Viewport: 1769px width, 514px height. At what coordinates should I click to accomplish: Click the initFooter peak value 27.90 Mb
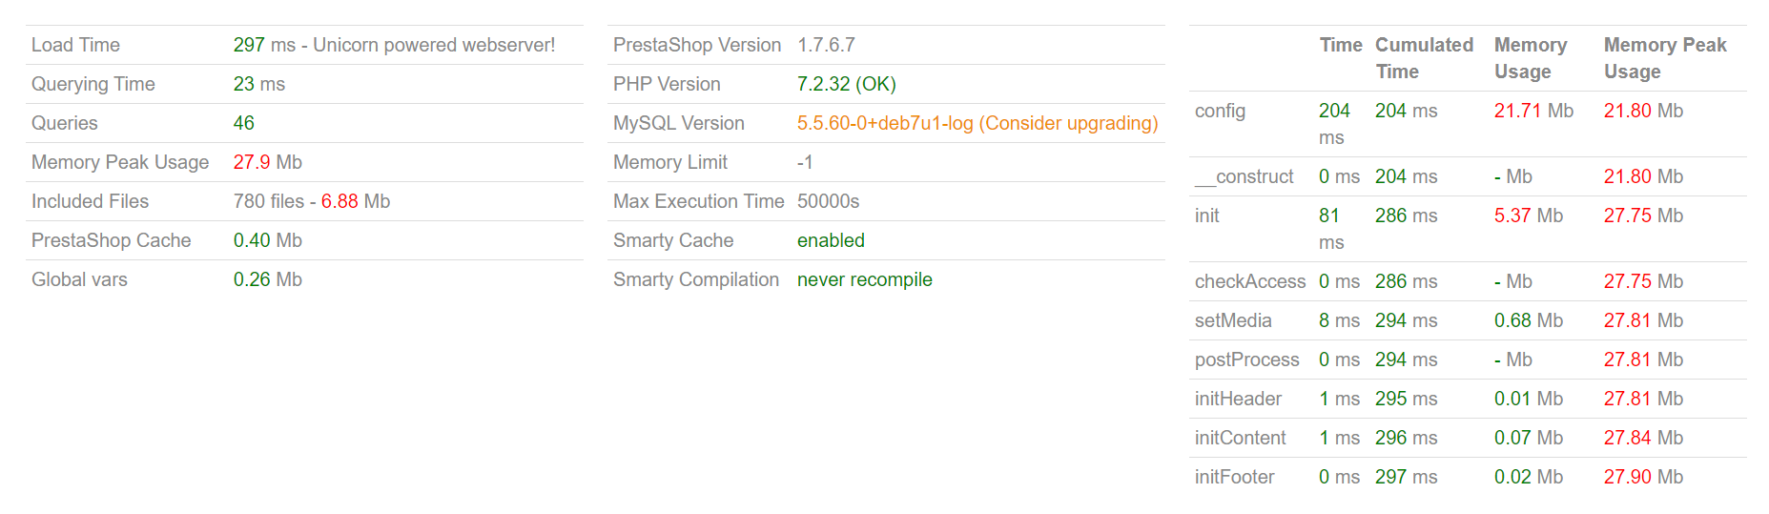tap(1643, 477)
